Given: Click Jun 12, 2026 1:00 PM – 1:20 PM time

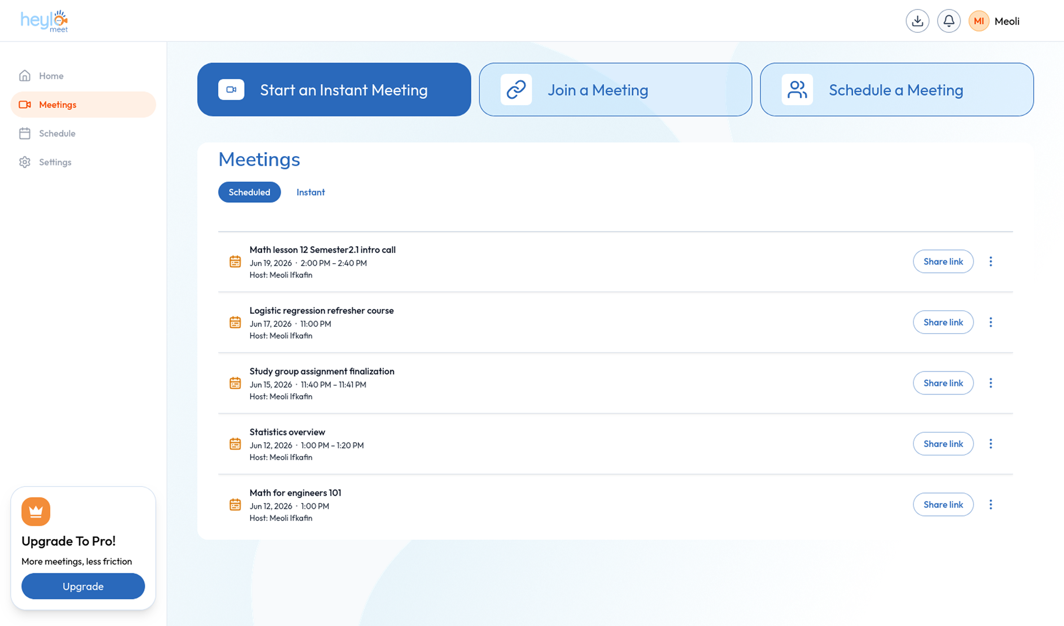Looking at the screenshot, I should (x=306, y=445).
